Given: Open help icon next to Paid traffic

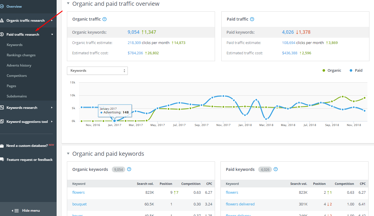Looking at the screenshot, I should [x=252, y=19].
